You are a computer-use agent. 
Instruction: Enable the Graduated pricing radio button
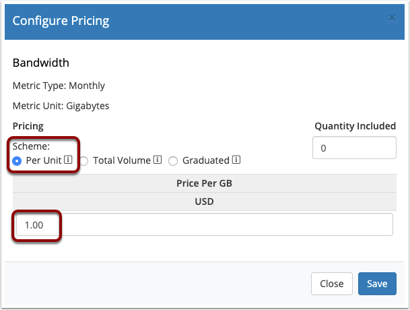[x=173, y=161]
